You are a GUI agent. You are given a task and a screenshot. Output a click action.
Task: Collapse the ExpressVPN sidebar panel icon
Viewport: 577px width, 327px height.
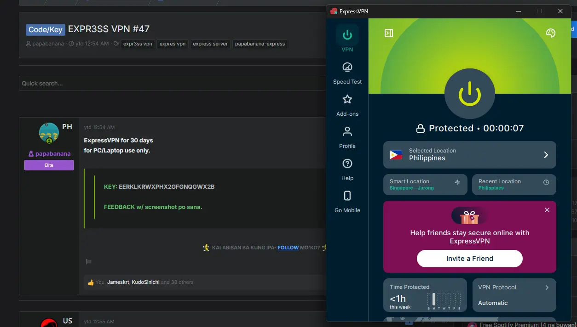(x=389, y=33)
